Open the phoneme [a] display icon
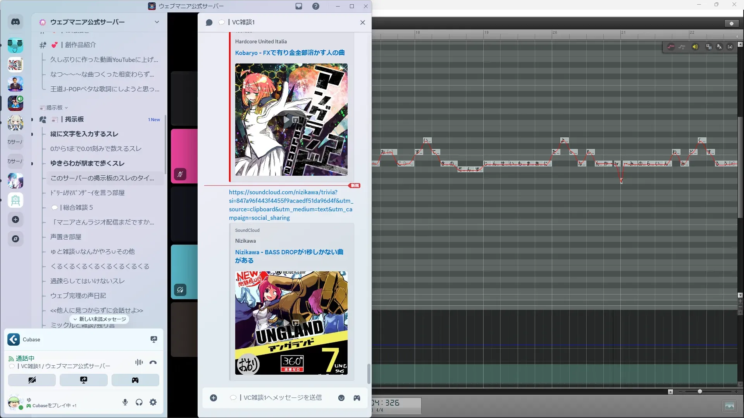744x418 pixels. coord(730,47)
